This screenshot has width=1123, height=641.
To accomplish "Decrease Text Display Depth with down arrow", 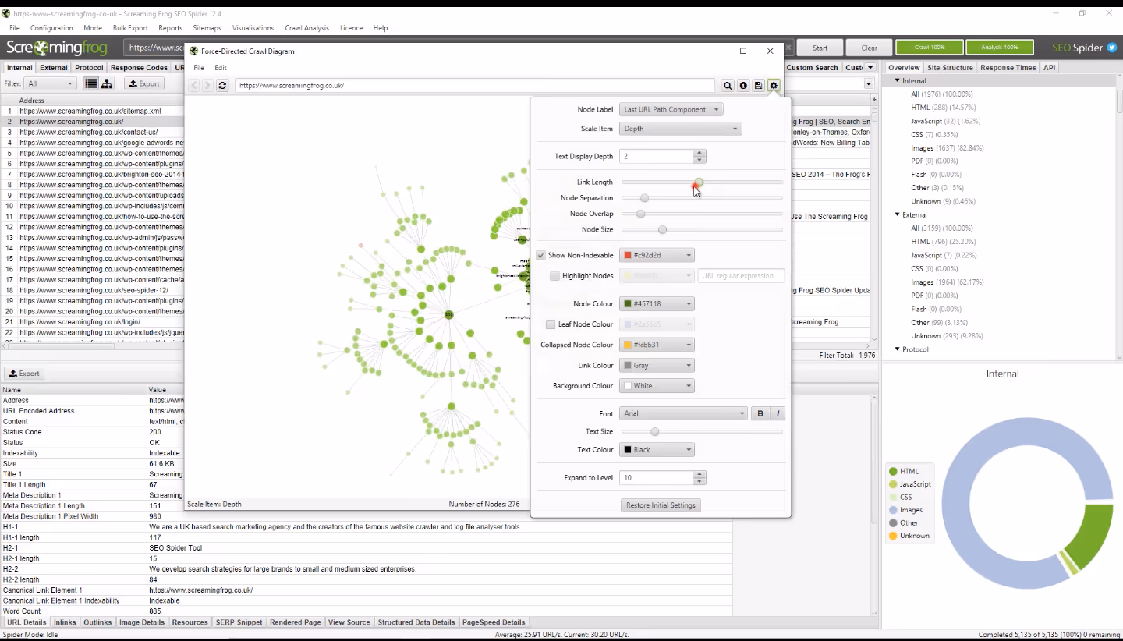I will (x=699, y=159).
